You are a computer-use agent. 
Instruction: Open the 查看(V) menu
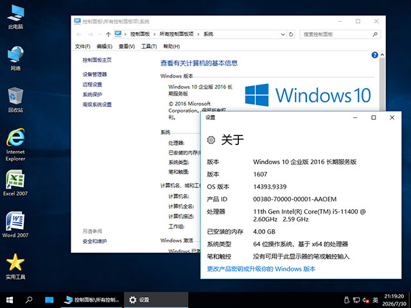[x=127, y=46]
